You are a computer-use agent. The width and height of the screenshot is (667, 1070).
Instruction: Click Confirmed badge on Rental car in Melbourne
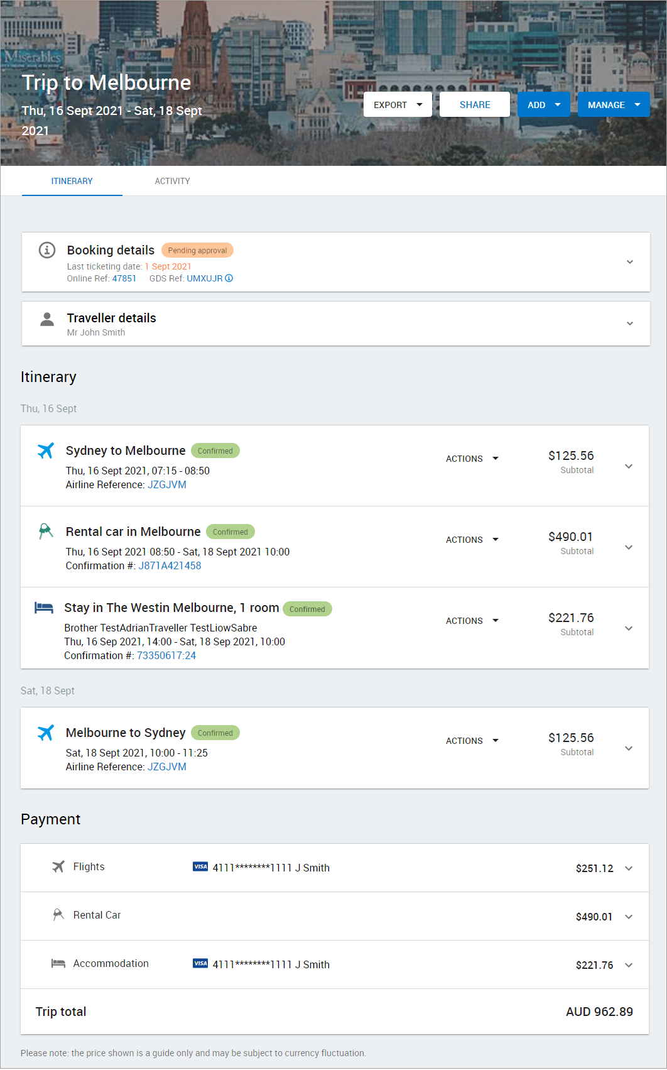click(230, 532)
